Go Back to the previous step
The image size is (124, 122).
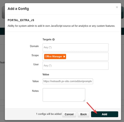coord(83,114)
